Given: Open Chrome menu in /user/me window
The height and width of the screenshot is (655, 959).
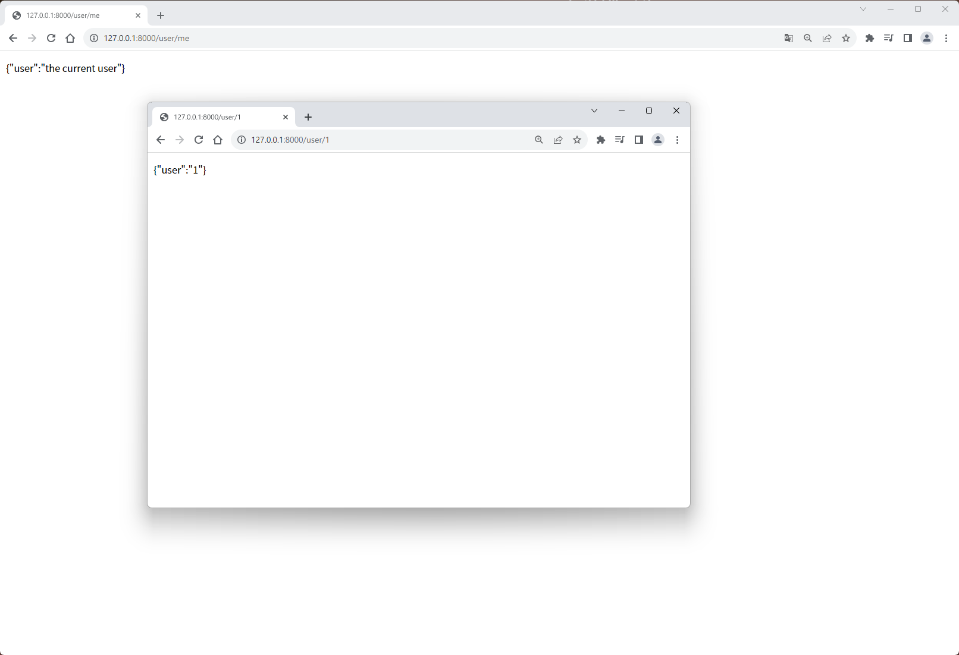Looking at the screenshot, I should tap(946, 38).
